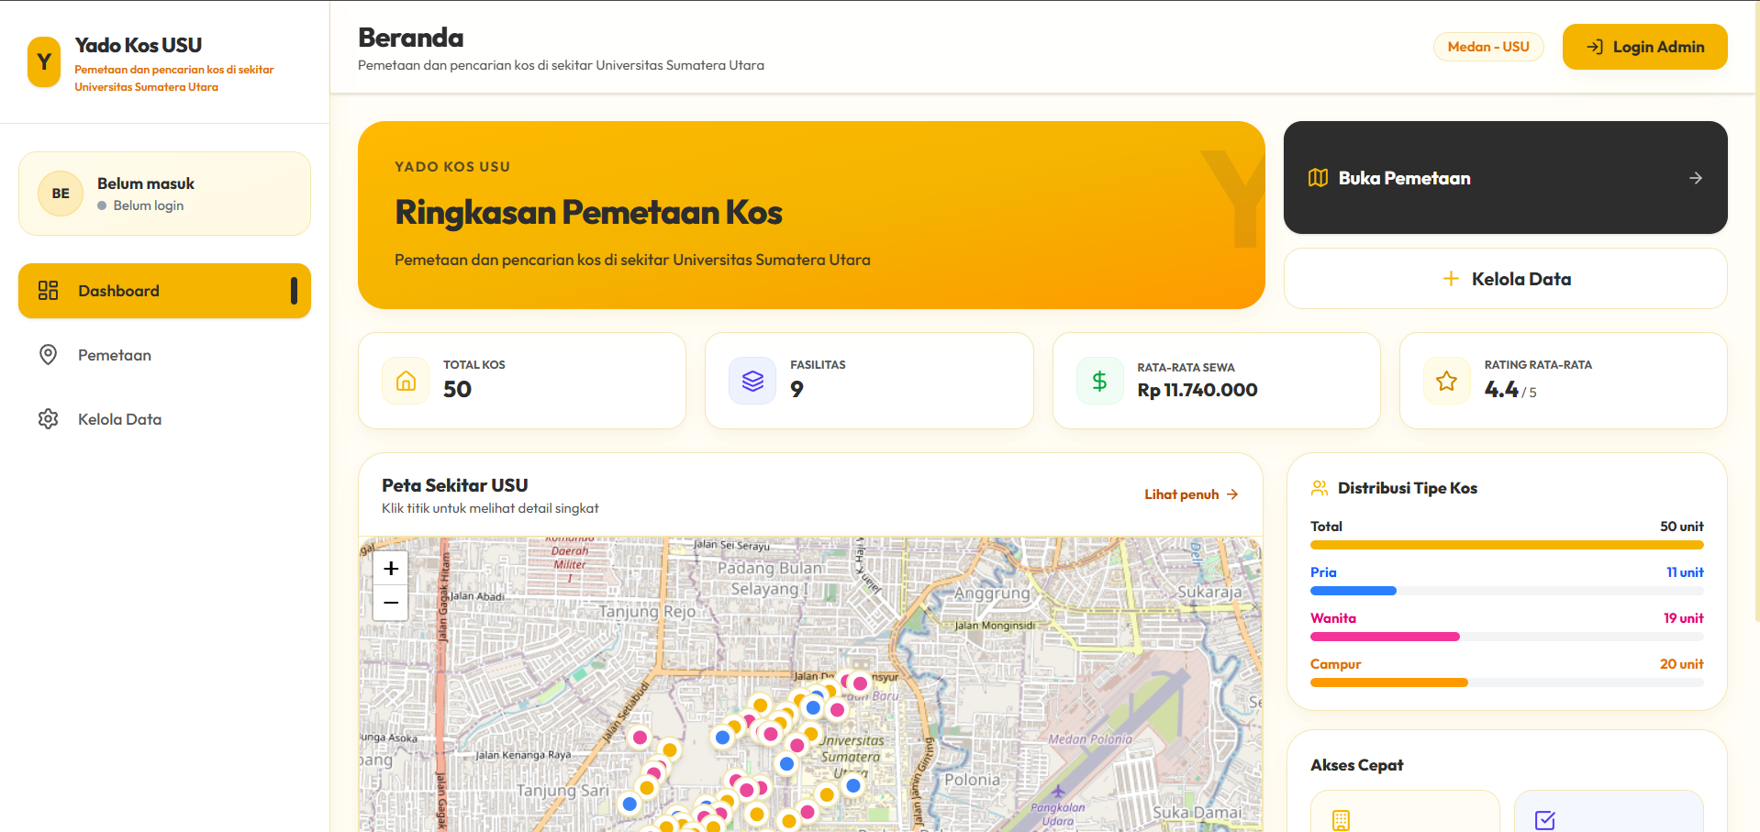Open the Buka Pemetaan card
1760x832 pixels.
(x=1505, y=178)
